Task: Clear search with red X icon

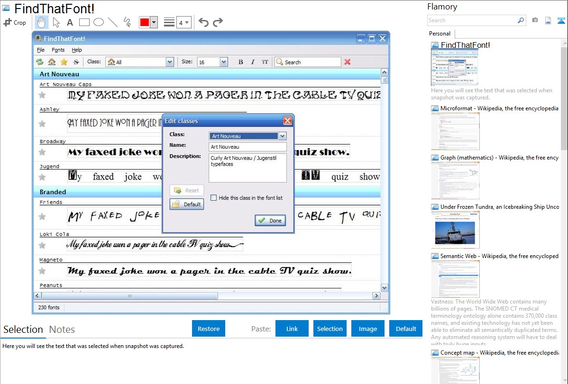Action: [348, 62]
